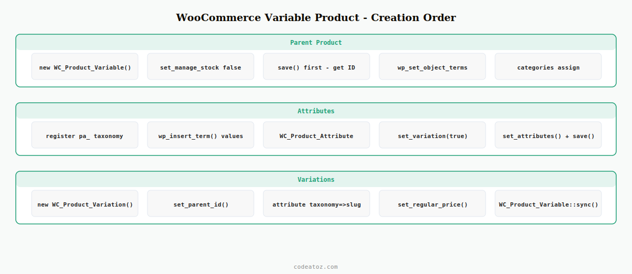Image resolution: width=632 pixels, height=274 pixels.
Task: Select the 'set_attributes() + save()' box
Action: coord(548,135)
